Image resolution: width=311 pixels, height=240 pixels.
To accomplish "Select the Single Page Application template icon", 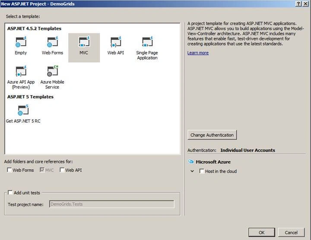I will coord(147,42).
